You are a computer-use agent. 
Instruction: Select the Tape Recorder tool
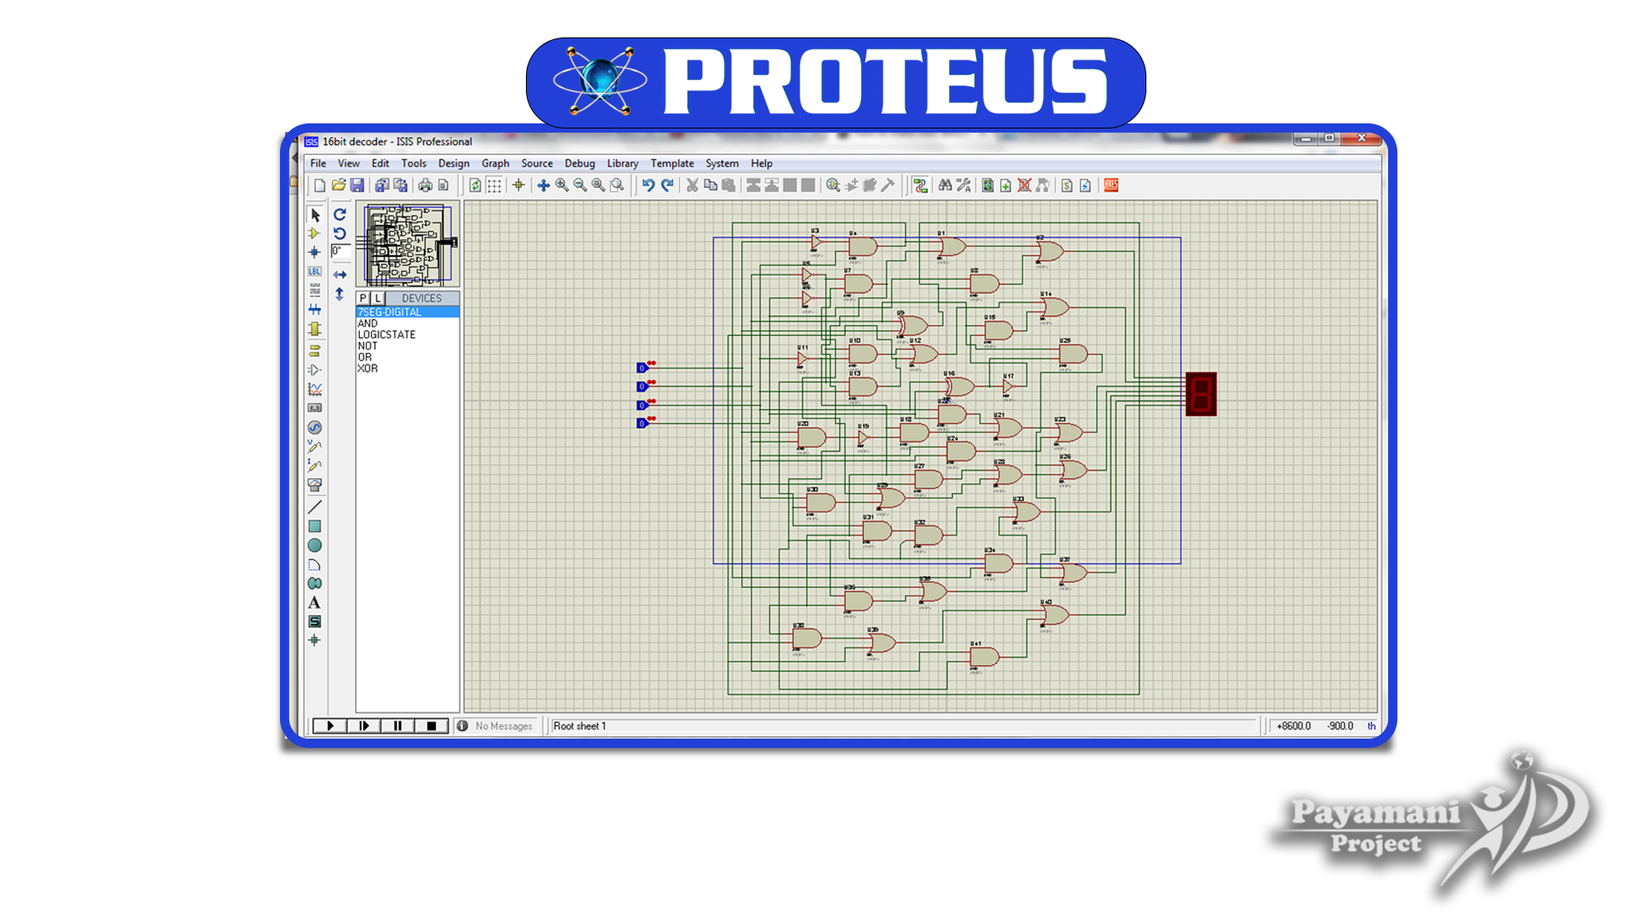pos(315,408)
